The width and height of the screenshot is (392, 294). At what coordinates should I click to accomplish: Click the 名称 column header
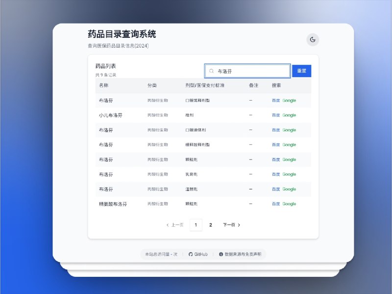pyautogui.click(x=104, y=85)
